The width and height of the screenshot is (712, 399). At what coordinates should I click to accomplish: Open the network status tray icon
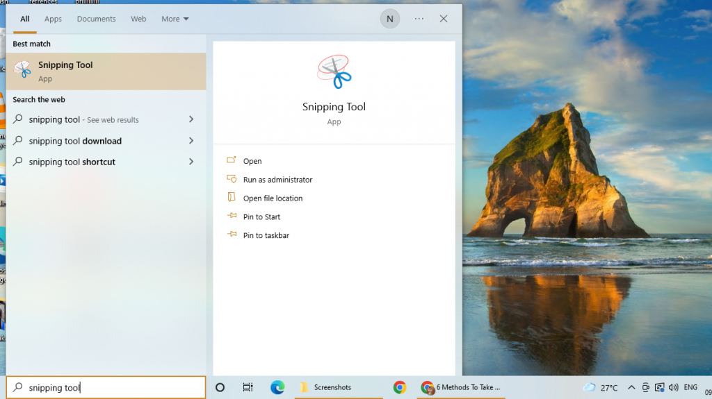[659, 387]
